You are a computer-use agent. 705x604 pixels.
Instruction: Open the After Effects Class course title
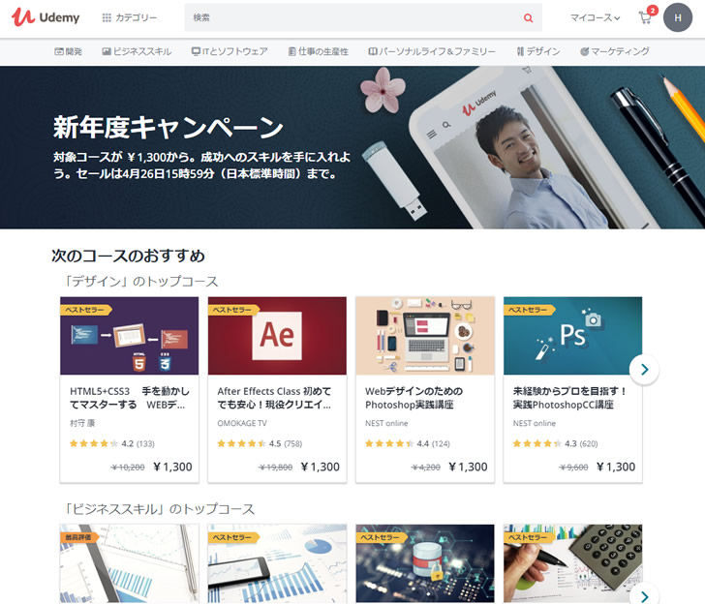click(274, 398)
